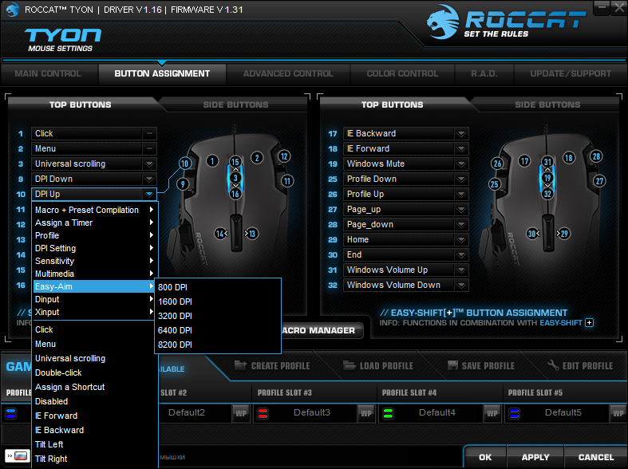628x469 pixels.
Task: Expand Macro + Preset Compilation submenu
Action: click(95, 210)
